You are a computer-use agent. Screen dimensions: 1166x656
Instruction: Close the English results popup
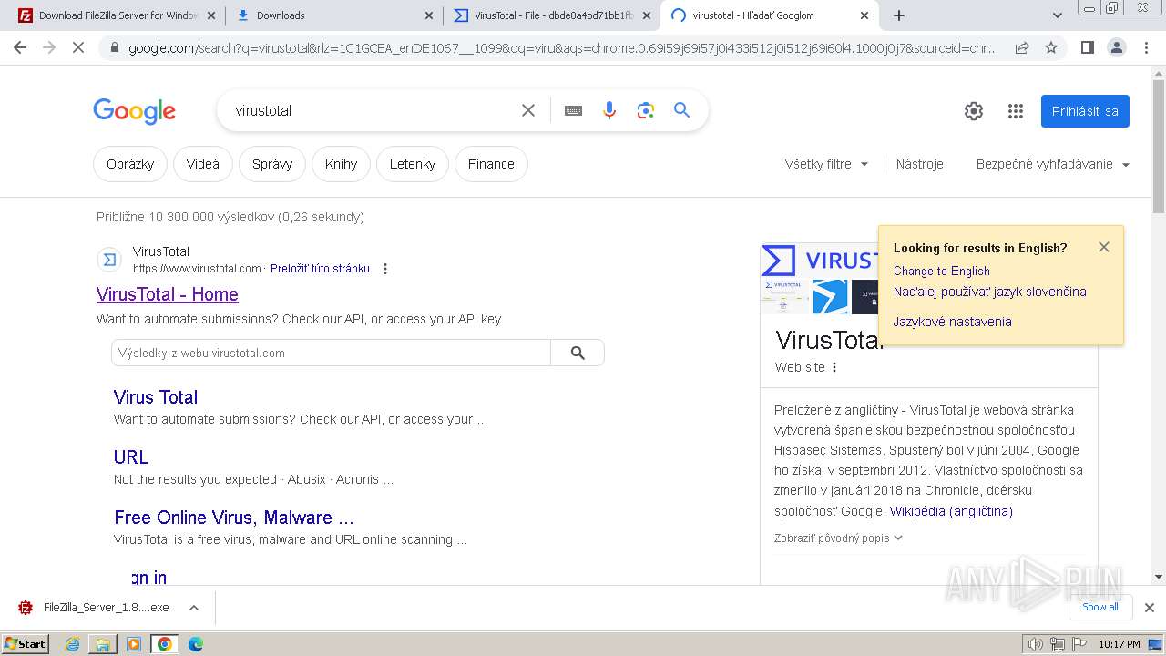pos(1104,247)
